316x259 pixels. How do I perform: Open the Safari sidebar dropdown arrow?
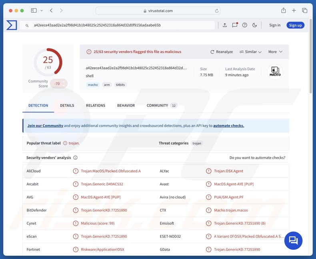[41, 10]
